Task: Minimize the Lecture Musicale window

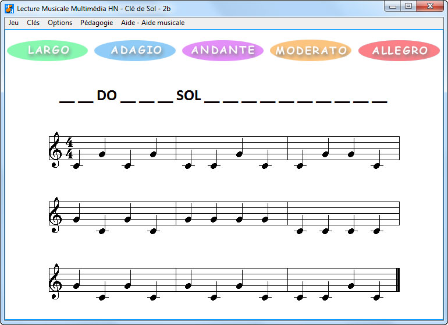Action: pos(393,6)
